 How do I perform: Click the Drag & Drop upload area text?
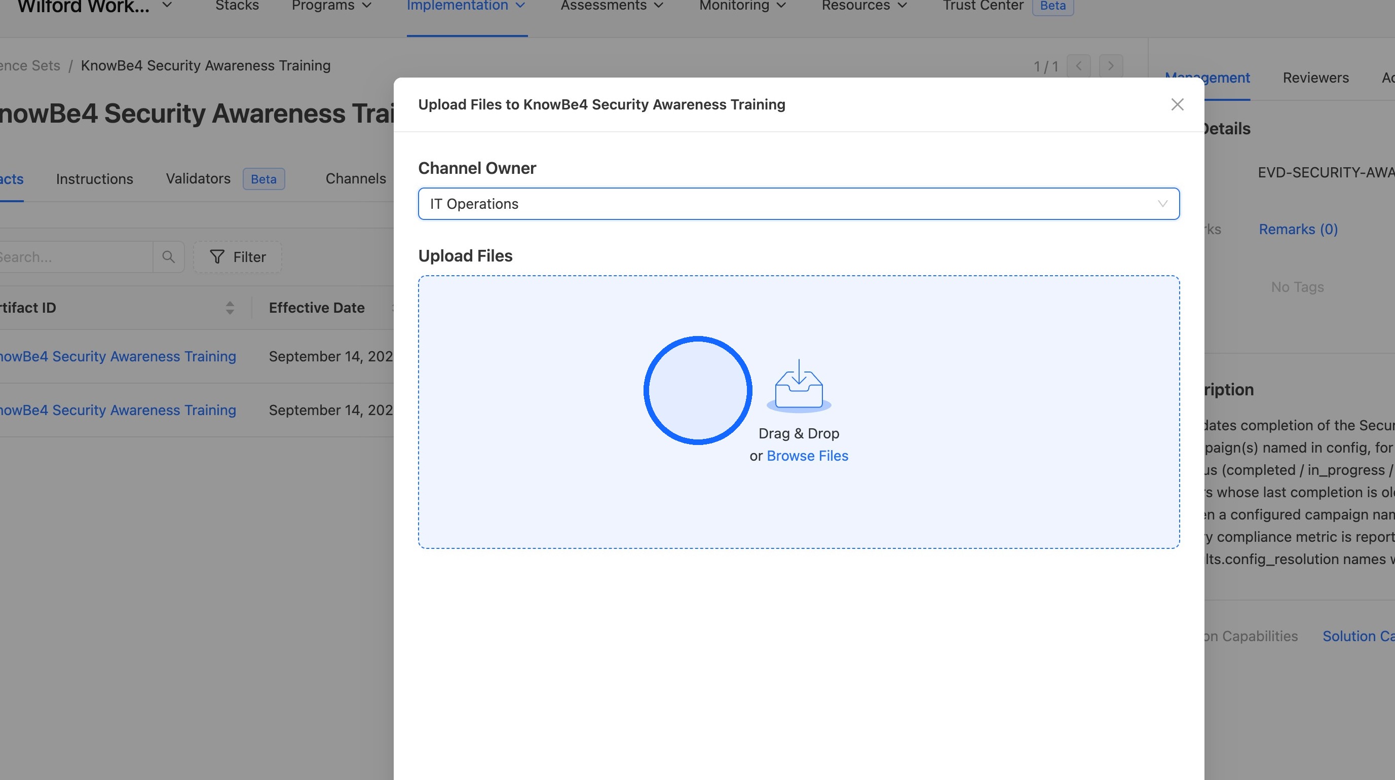pyautogui.click(x=799, y=434)
